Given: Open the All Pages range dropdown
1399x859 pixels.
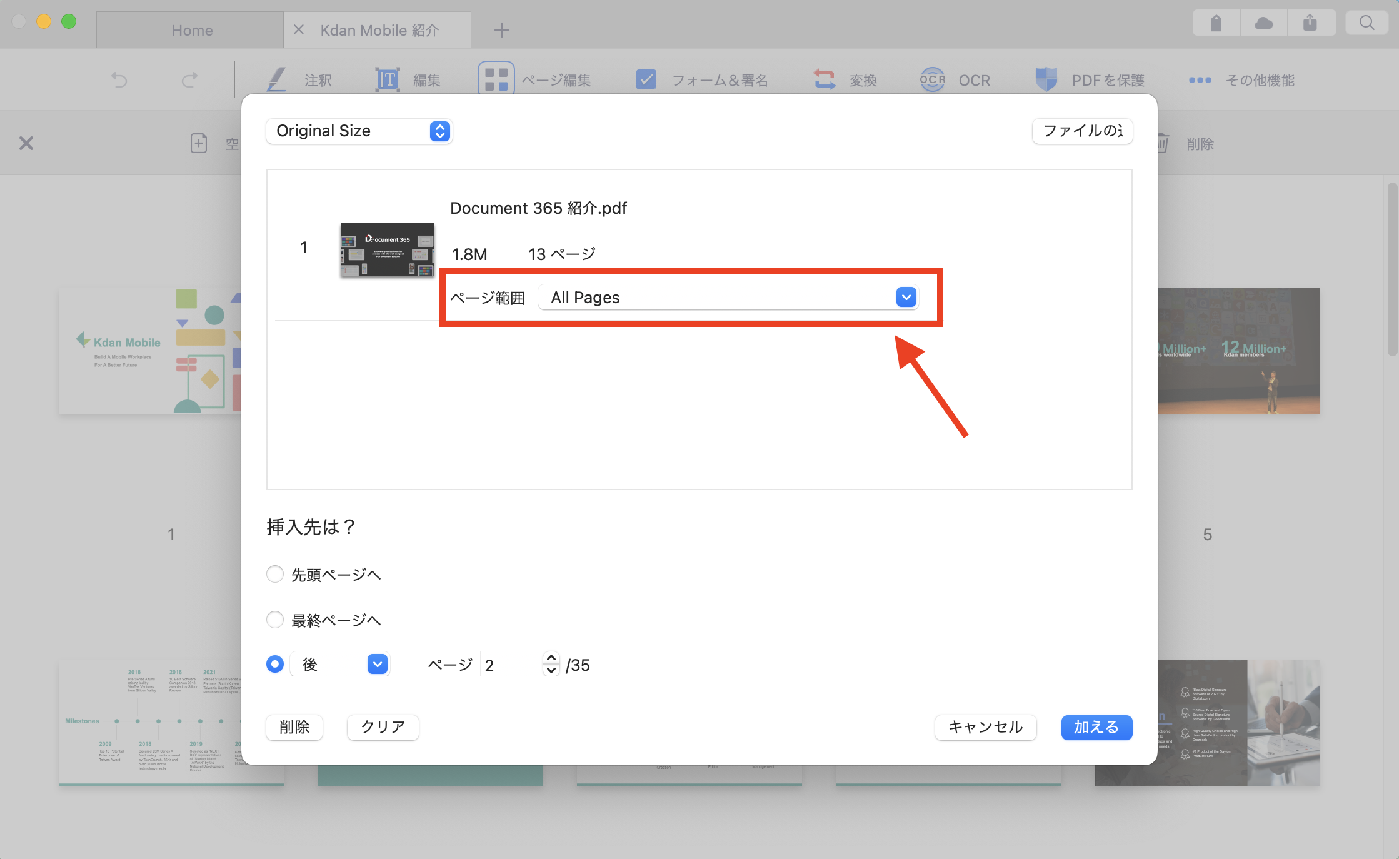Looking at the screenshot, I should coord(728,297).
